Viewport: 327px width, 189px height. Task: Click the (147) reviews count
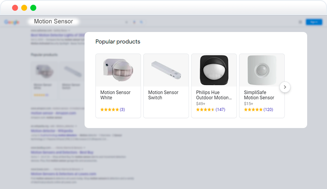coord(220,109)
